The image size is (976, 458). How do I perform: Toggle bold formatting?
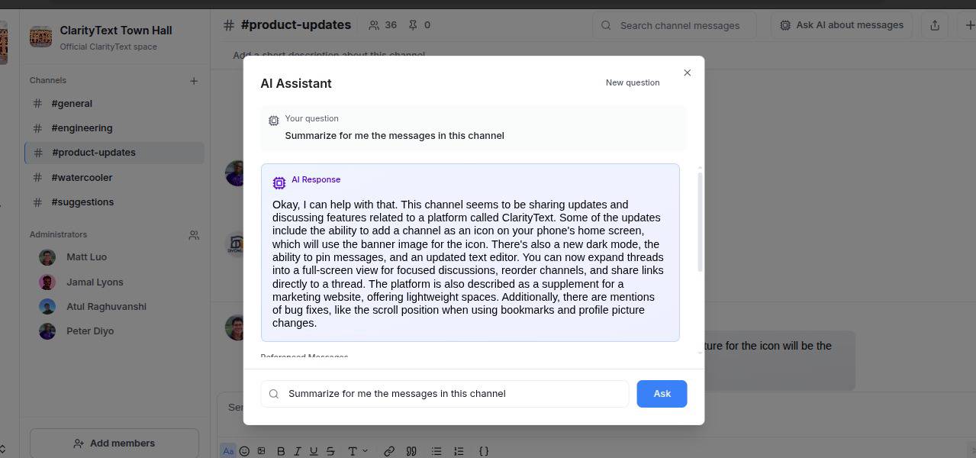tap(281, 451)
